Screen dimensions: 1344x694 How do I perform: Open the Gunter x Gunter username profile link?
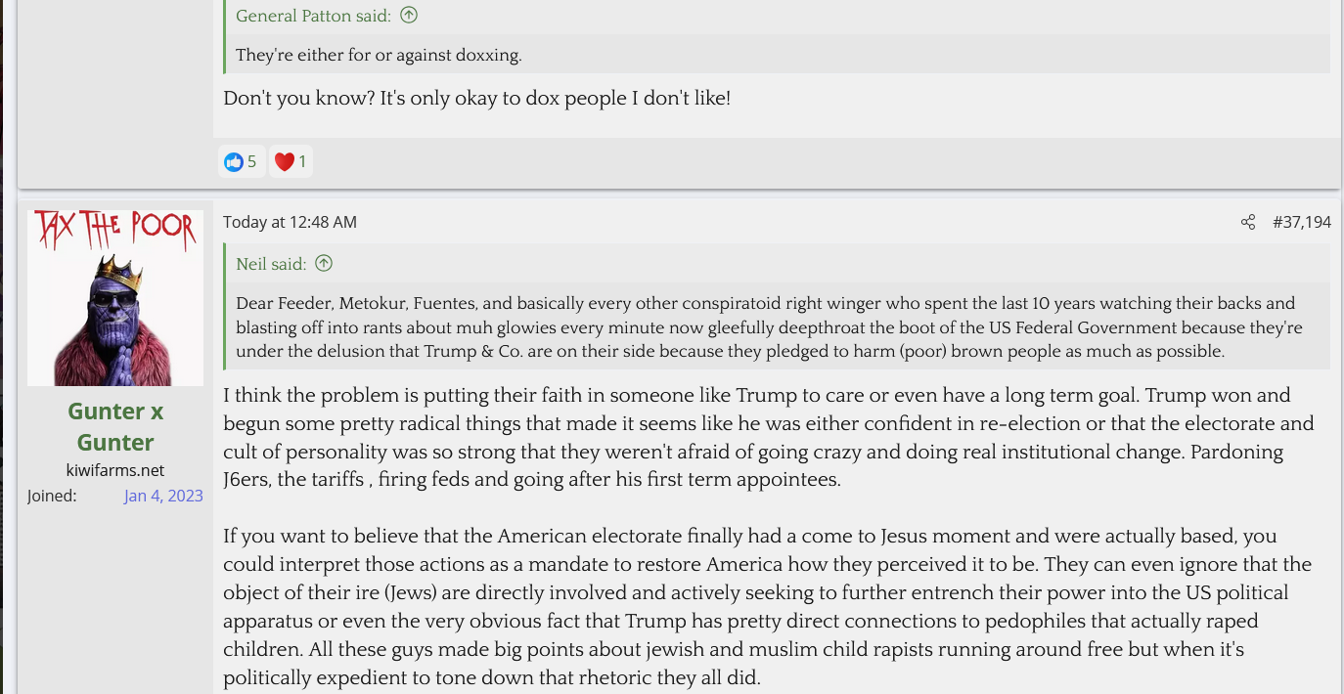coord(115,427)
